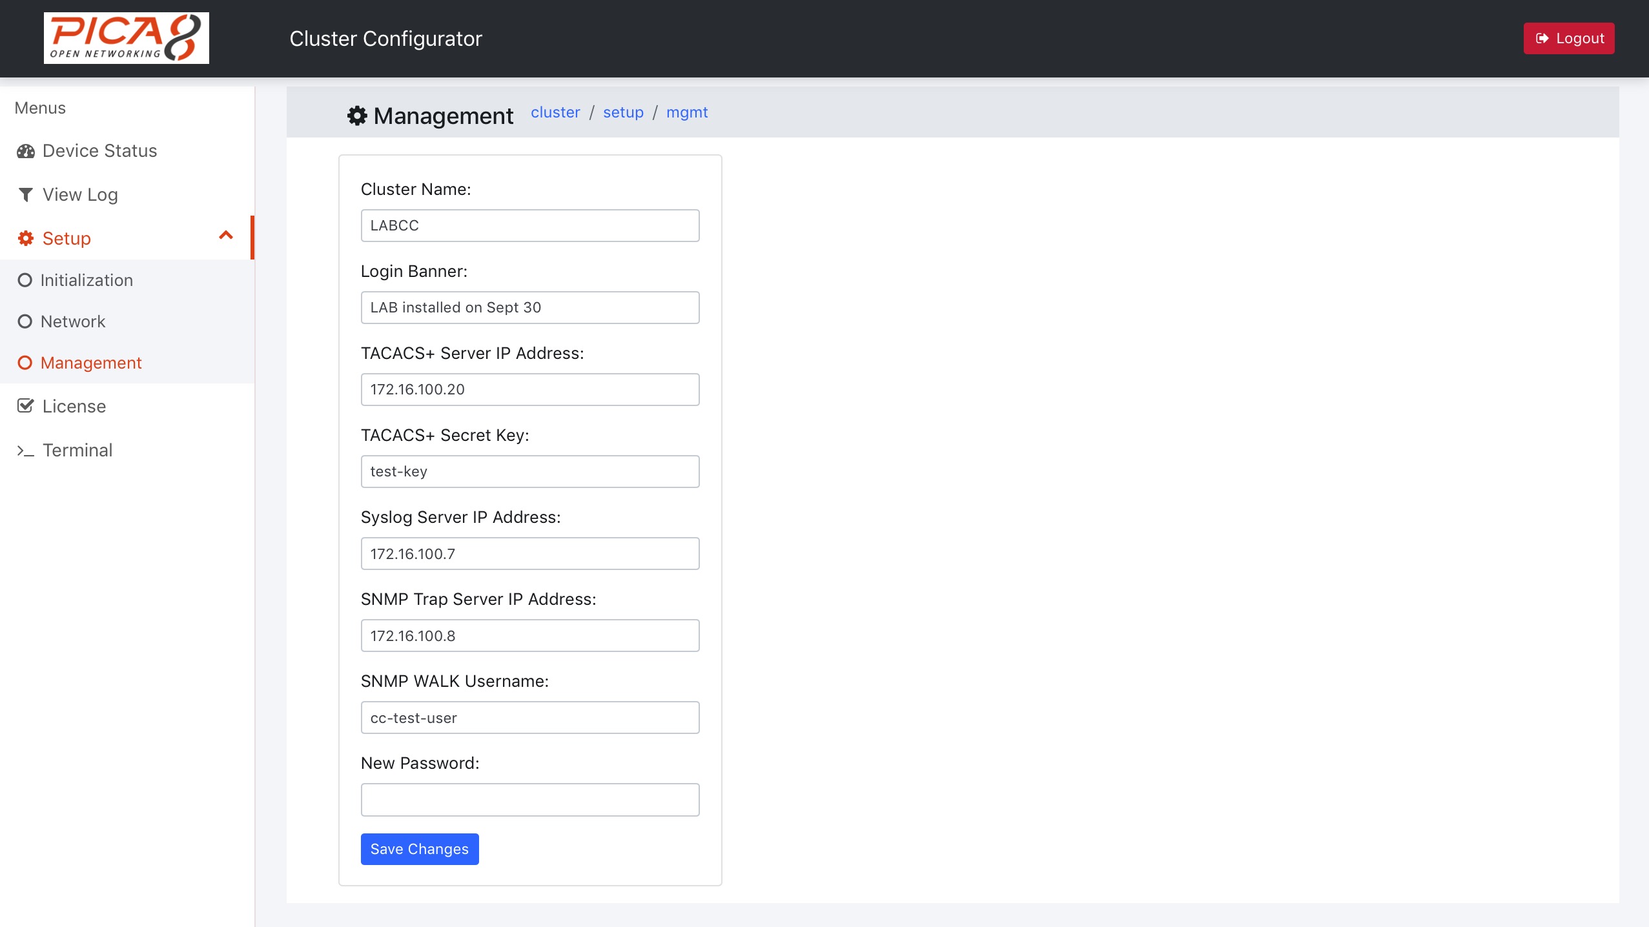Click the mgmt breadcrumb link
The image size is (1649, 927).
click(x=686, y=112)
